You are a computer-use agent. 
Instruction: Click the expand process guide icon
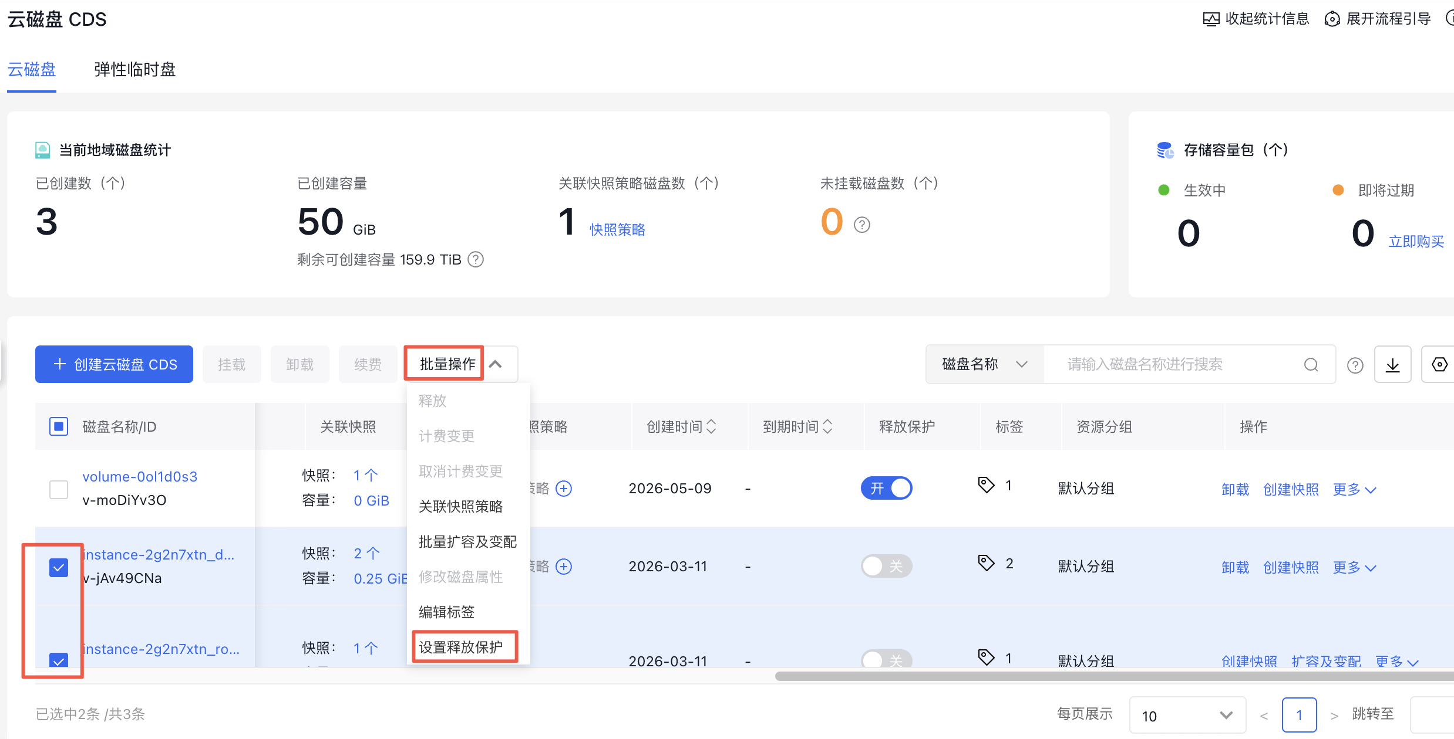pyautogui.click(x=1332, y=19)
